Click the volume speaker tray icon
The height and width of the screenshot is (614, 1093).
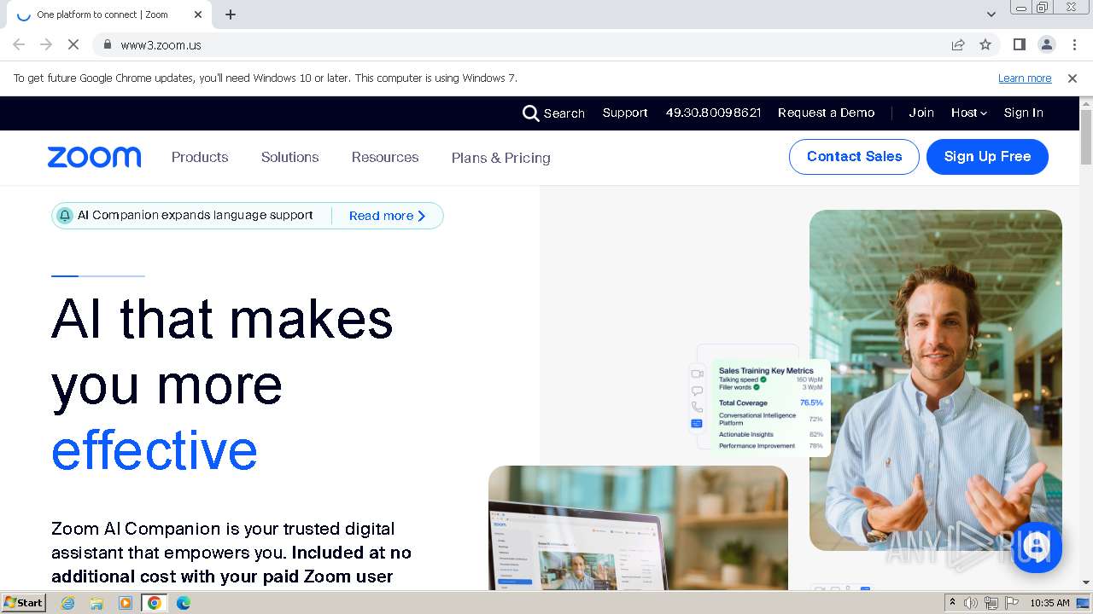pyautogui.click(x=971, y=603)
